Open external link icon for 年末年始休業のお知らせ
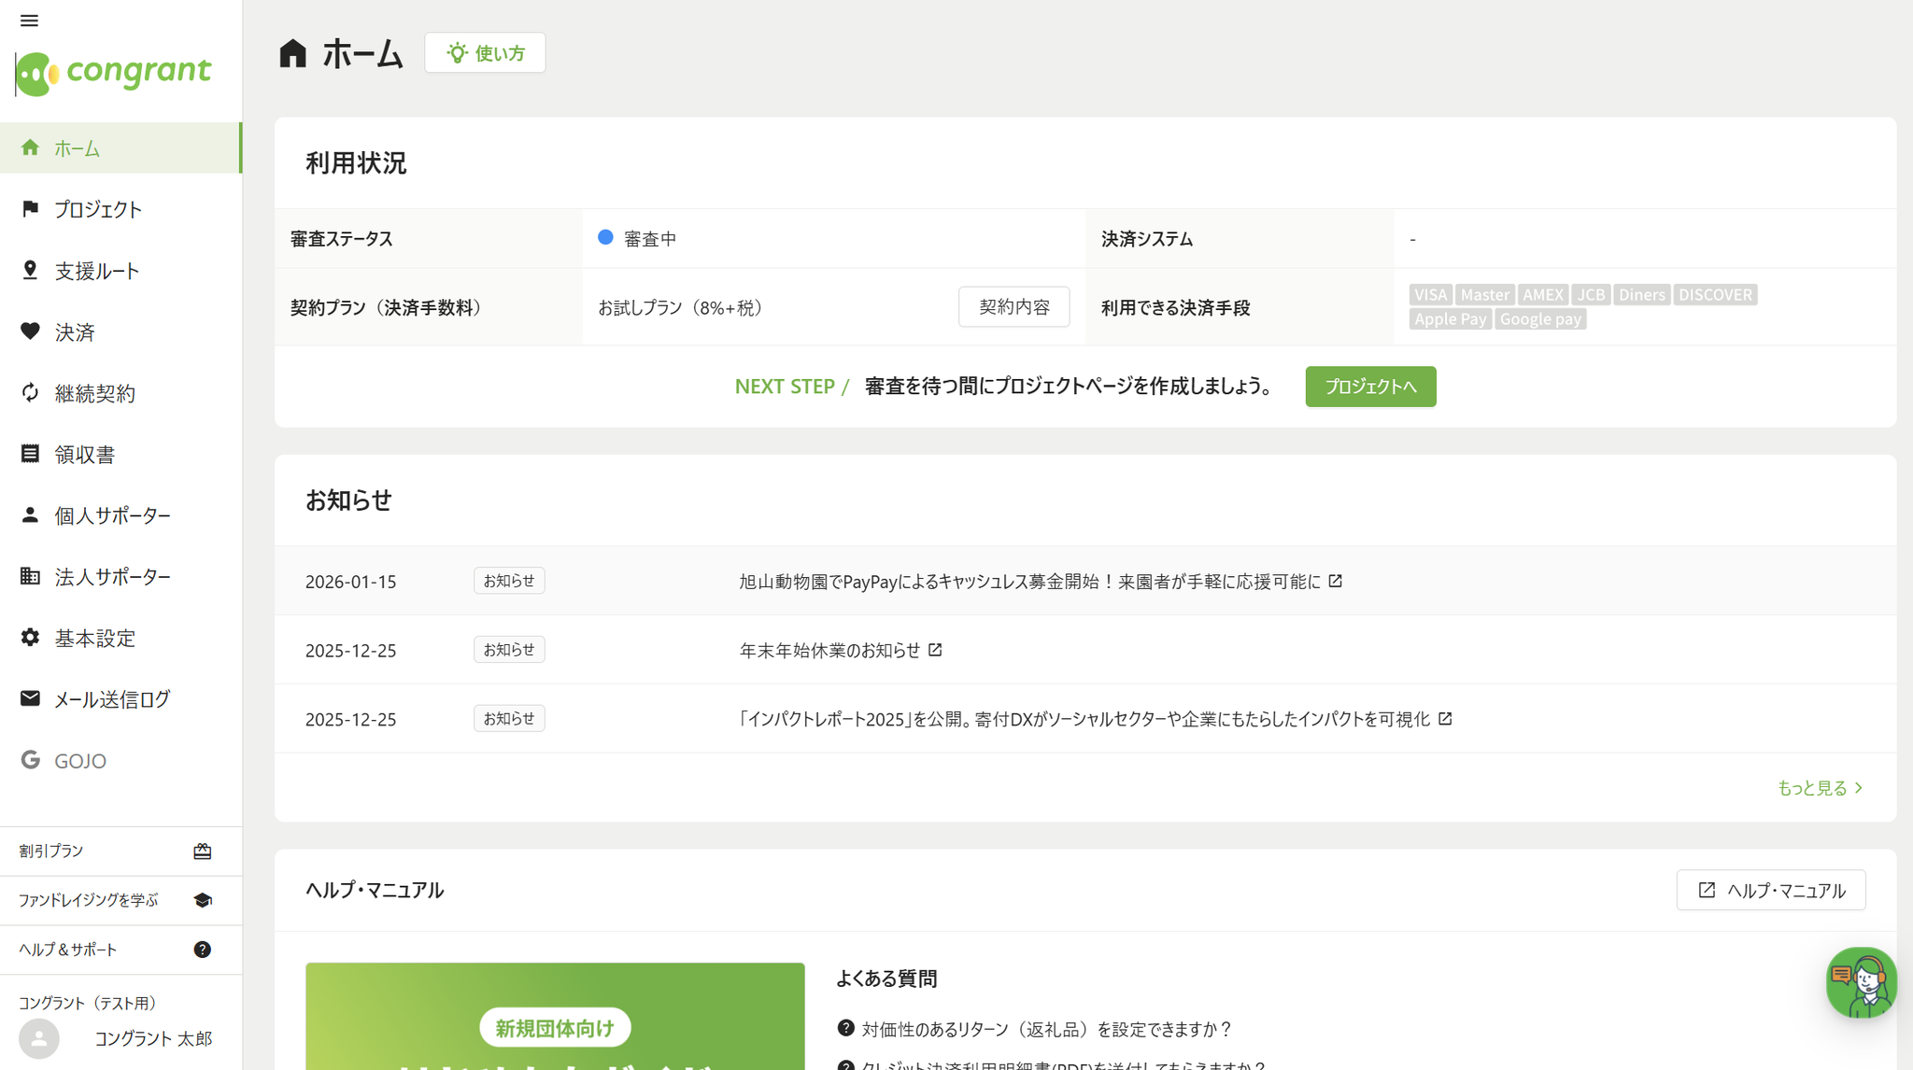 [935, 650]
